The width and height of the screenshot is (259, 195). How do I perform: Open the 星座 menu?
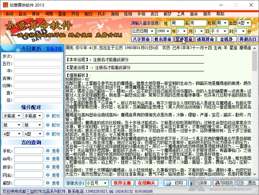pos(62,14)
